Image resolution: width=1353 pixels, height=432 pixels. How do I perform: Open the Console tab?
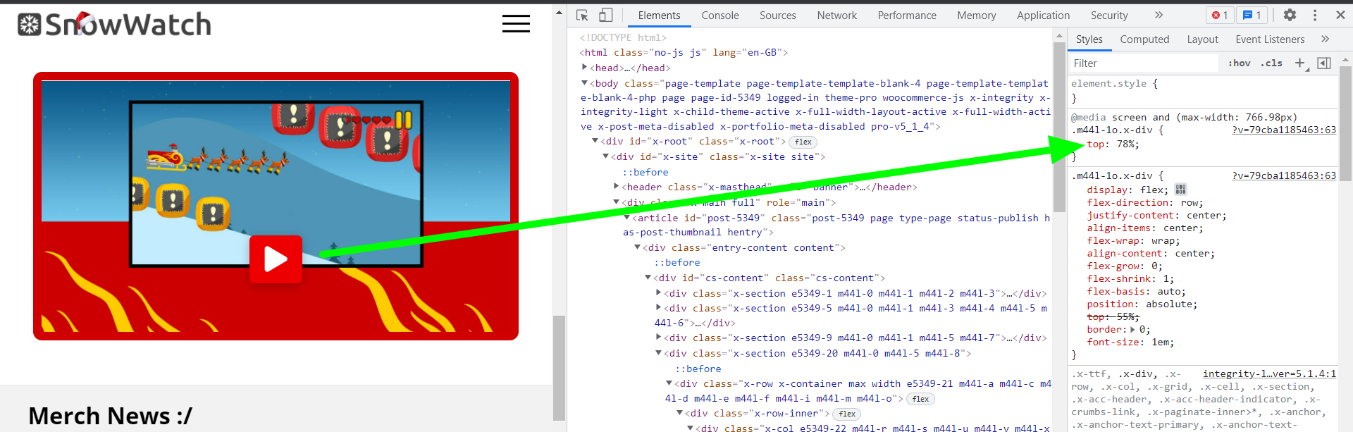[720, 16]
